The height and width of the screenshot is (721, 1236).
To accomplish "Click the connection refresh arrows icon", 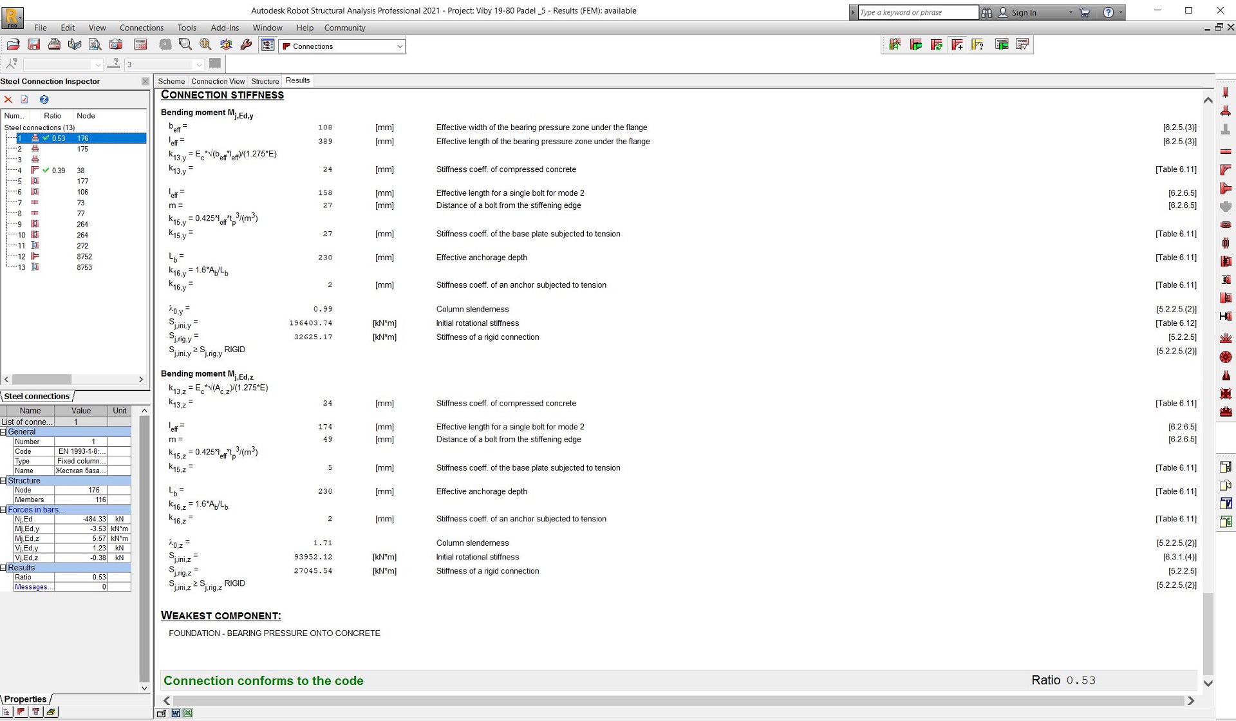I will (x=937, y=44).
